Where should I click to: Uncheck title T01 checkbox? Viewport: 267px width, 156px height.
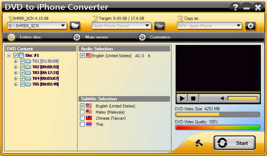click(22, 61)
